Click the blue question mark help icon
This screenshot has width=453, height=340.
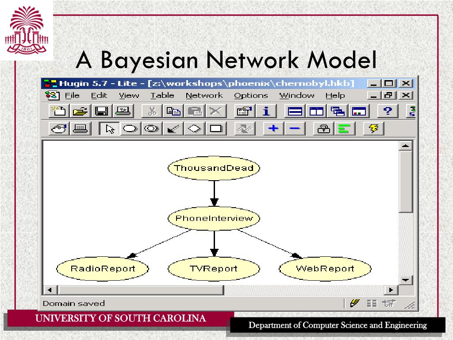(x=388, y=111)
